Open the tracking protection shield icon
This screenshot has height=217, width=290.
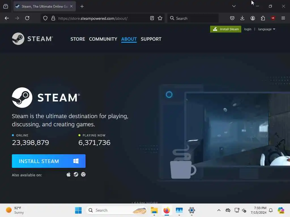point(45,18)
